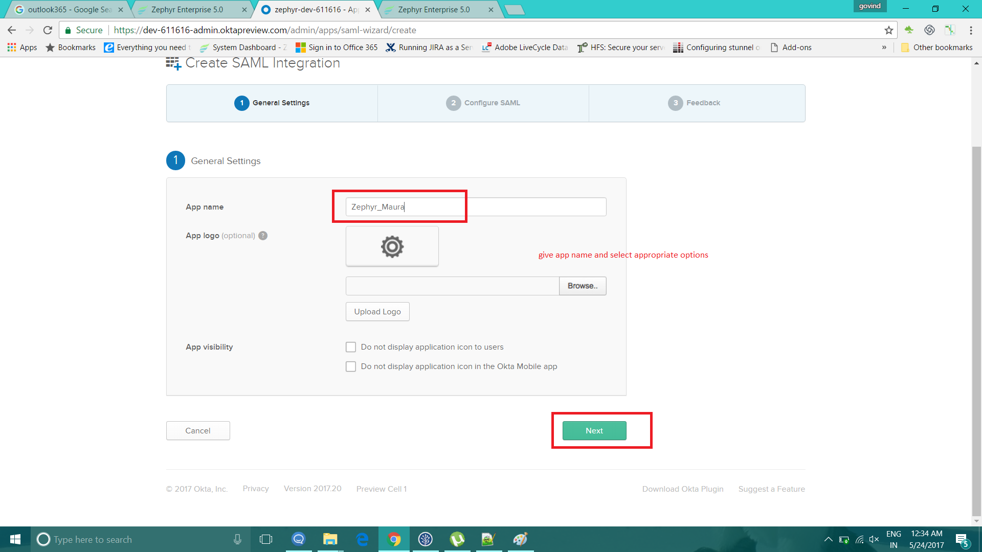Viewport: 982px width, 552px height.
Task: Click the page vertical scrollbar
Action: (976, 332)
